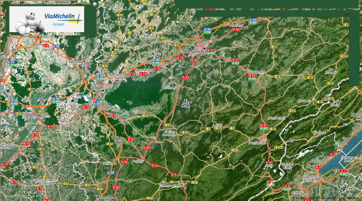The height and width of the screenshot is (201, 362).
Task: Select the Besançon city label
Action: pyautogui.click(x=195, y=52)
